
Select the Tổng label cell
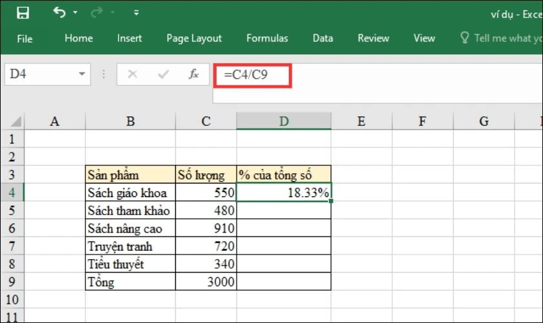[x=130, y=282]
